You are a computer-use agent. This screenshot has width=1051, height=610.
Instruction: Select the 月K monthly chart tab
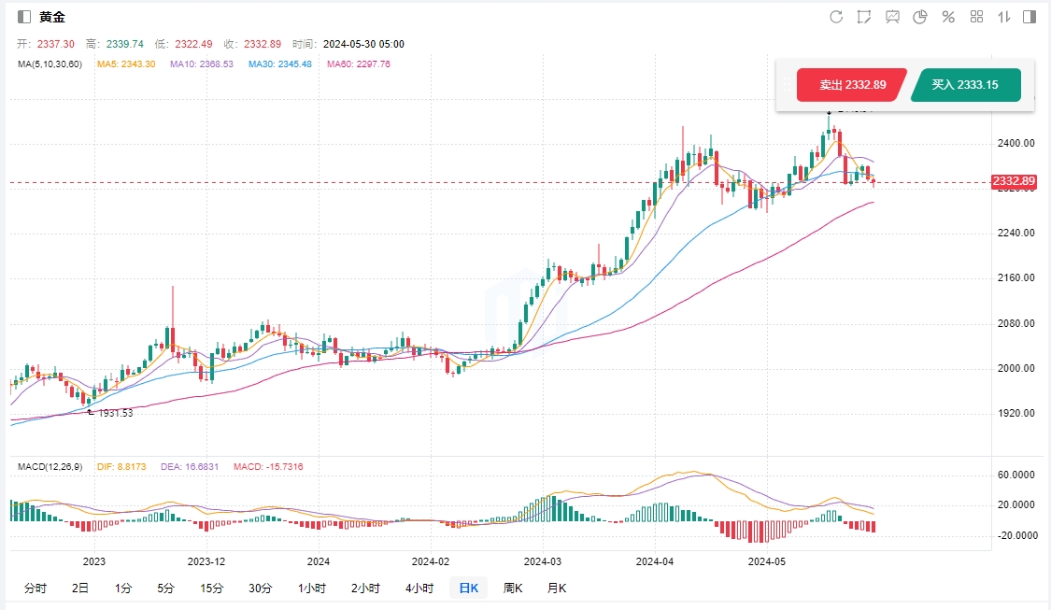pyautogui.click(x=557, y=588)
